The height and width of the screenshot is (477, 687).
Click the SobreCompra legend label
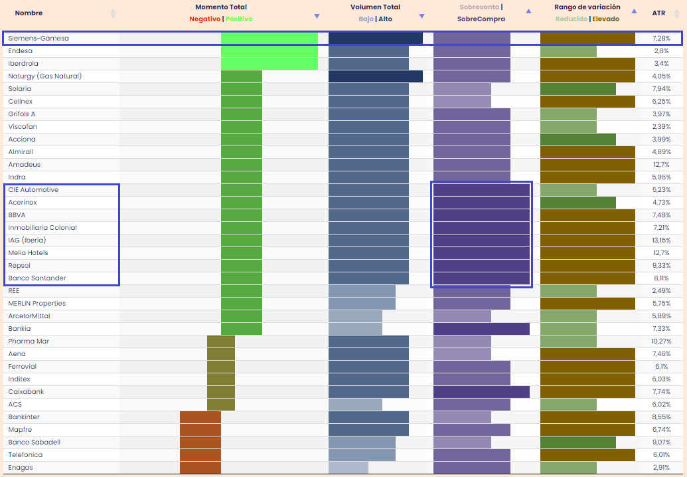481,19
